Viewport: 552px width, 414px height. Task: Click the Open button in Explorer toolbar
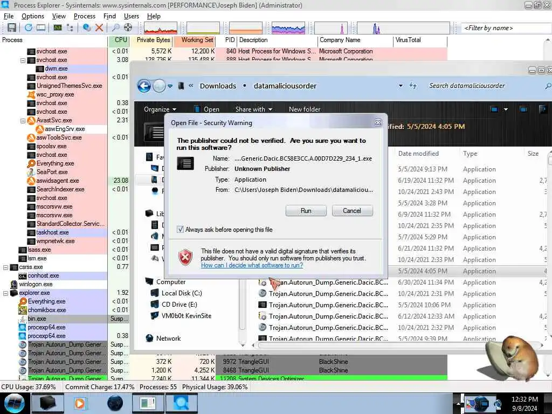[206, 109]
